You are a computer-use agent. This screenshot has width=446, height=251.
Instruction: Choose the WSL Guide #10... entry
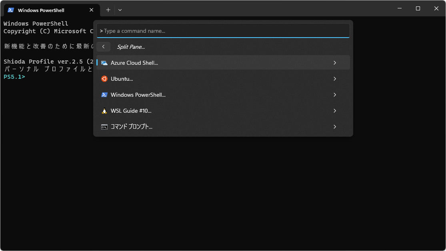pos(223,111)
